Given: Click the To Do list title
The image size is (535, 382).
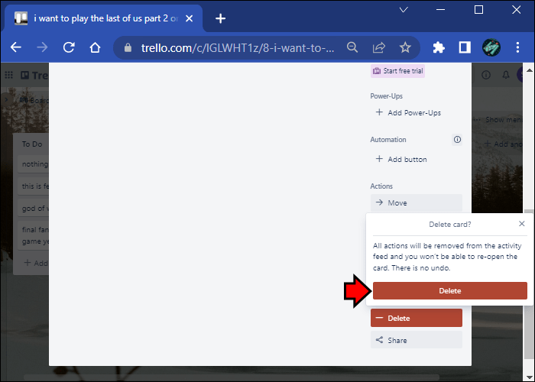Looking at the screenshot, I should point(32,144).
